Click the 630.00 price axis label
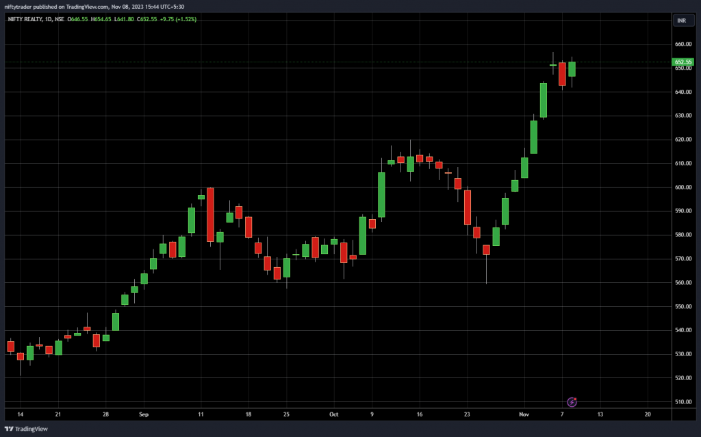701x437 pixels. point(683,115)
